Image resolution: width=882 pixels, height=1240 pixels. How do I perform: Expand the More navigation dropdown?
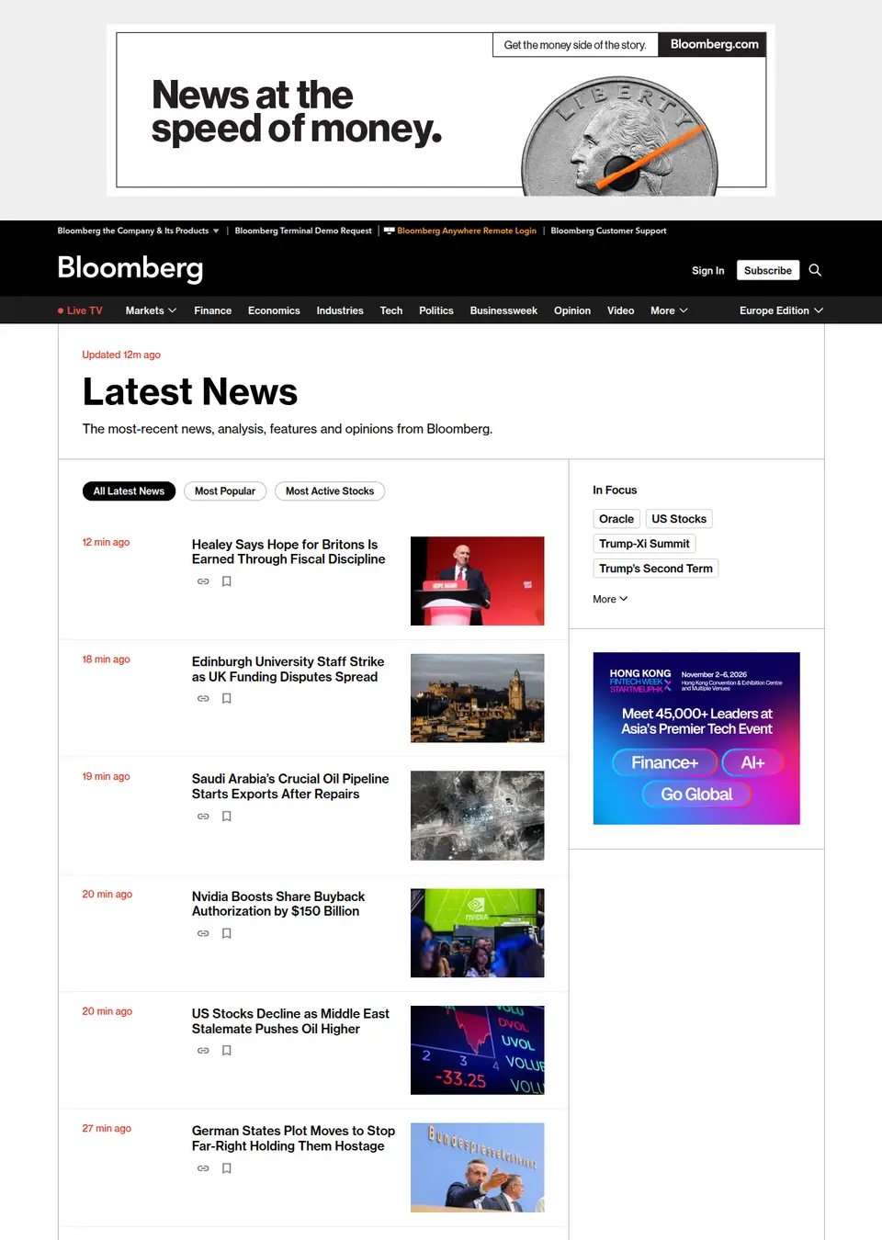pyautogui.click(x=669, y=310)
